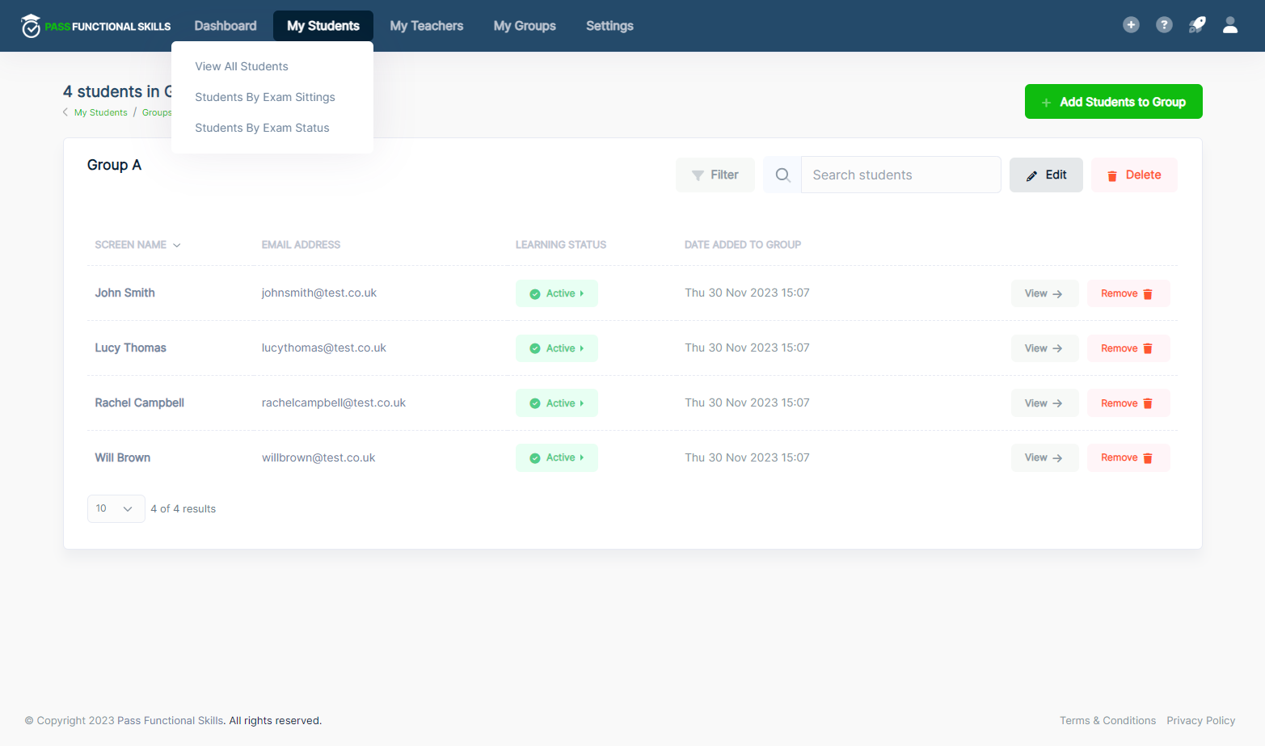Go to the My Groups tab
The height and width of the screenshot is (746, 1265).
pos(525,26)
